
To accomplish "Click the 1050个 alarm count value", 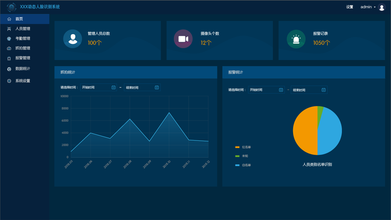I will (x=321, y=43).
